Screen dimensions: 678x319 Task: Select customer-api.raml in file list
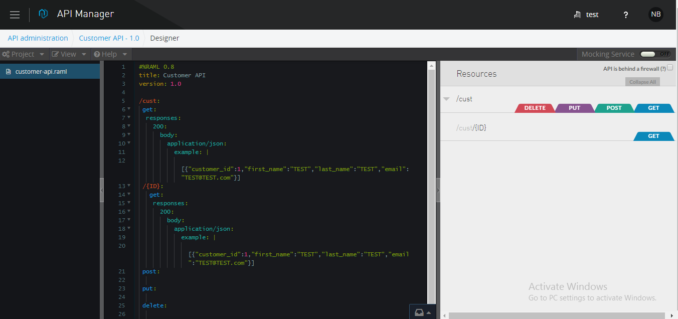tap(41, 71)
